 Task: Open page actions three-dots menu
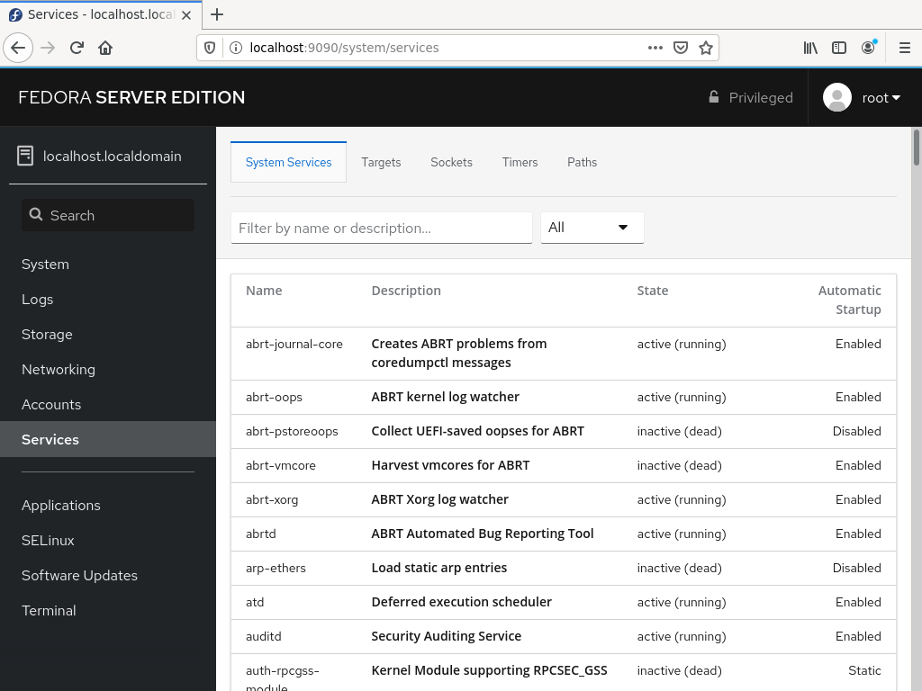[655, 48]
